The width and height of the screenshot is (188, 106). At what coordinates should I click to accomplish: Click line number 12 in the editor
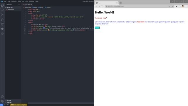click(25, 30)
